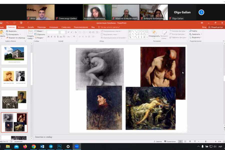This screenshot has width=225, height=150.
Task: Click the zoom slider in status bar
Action: pos(205,141)
